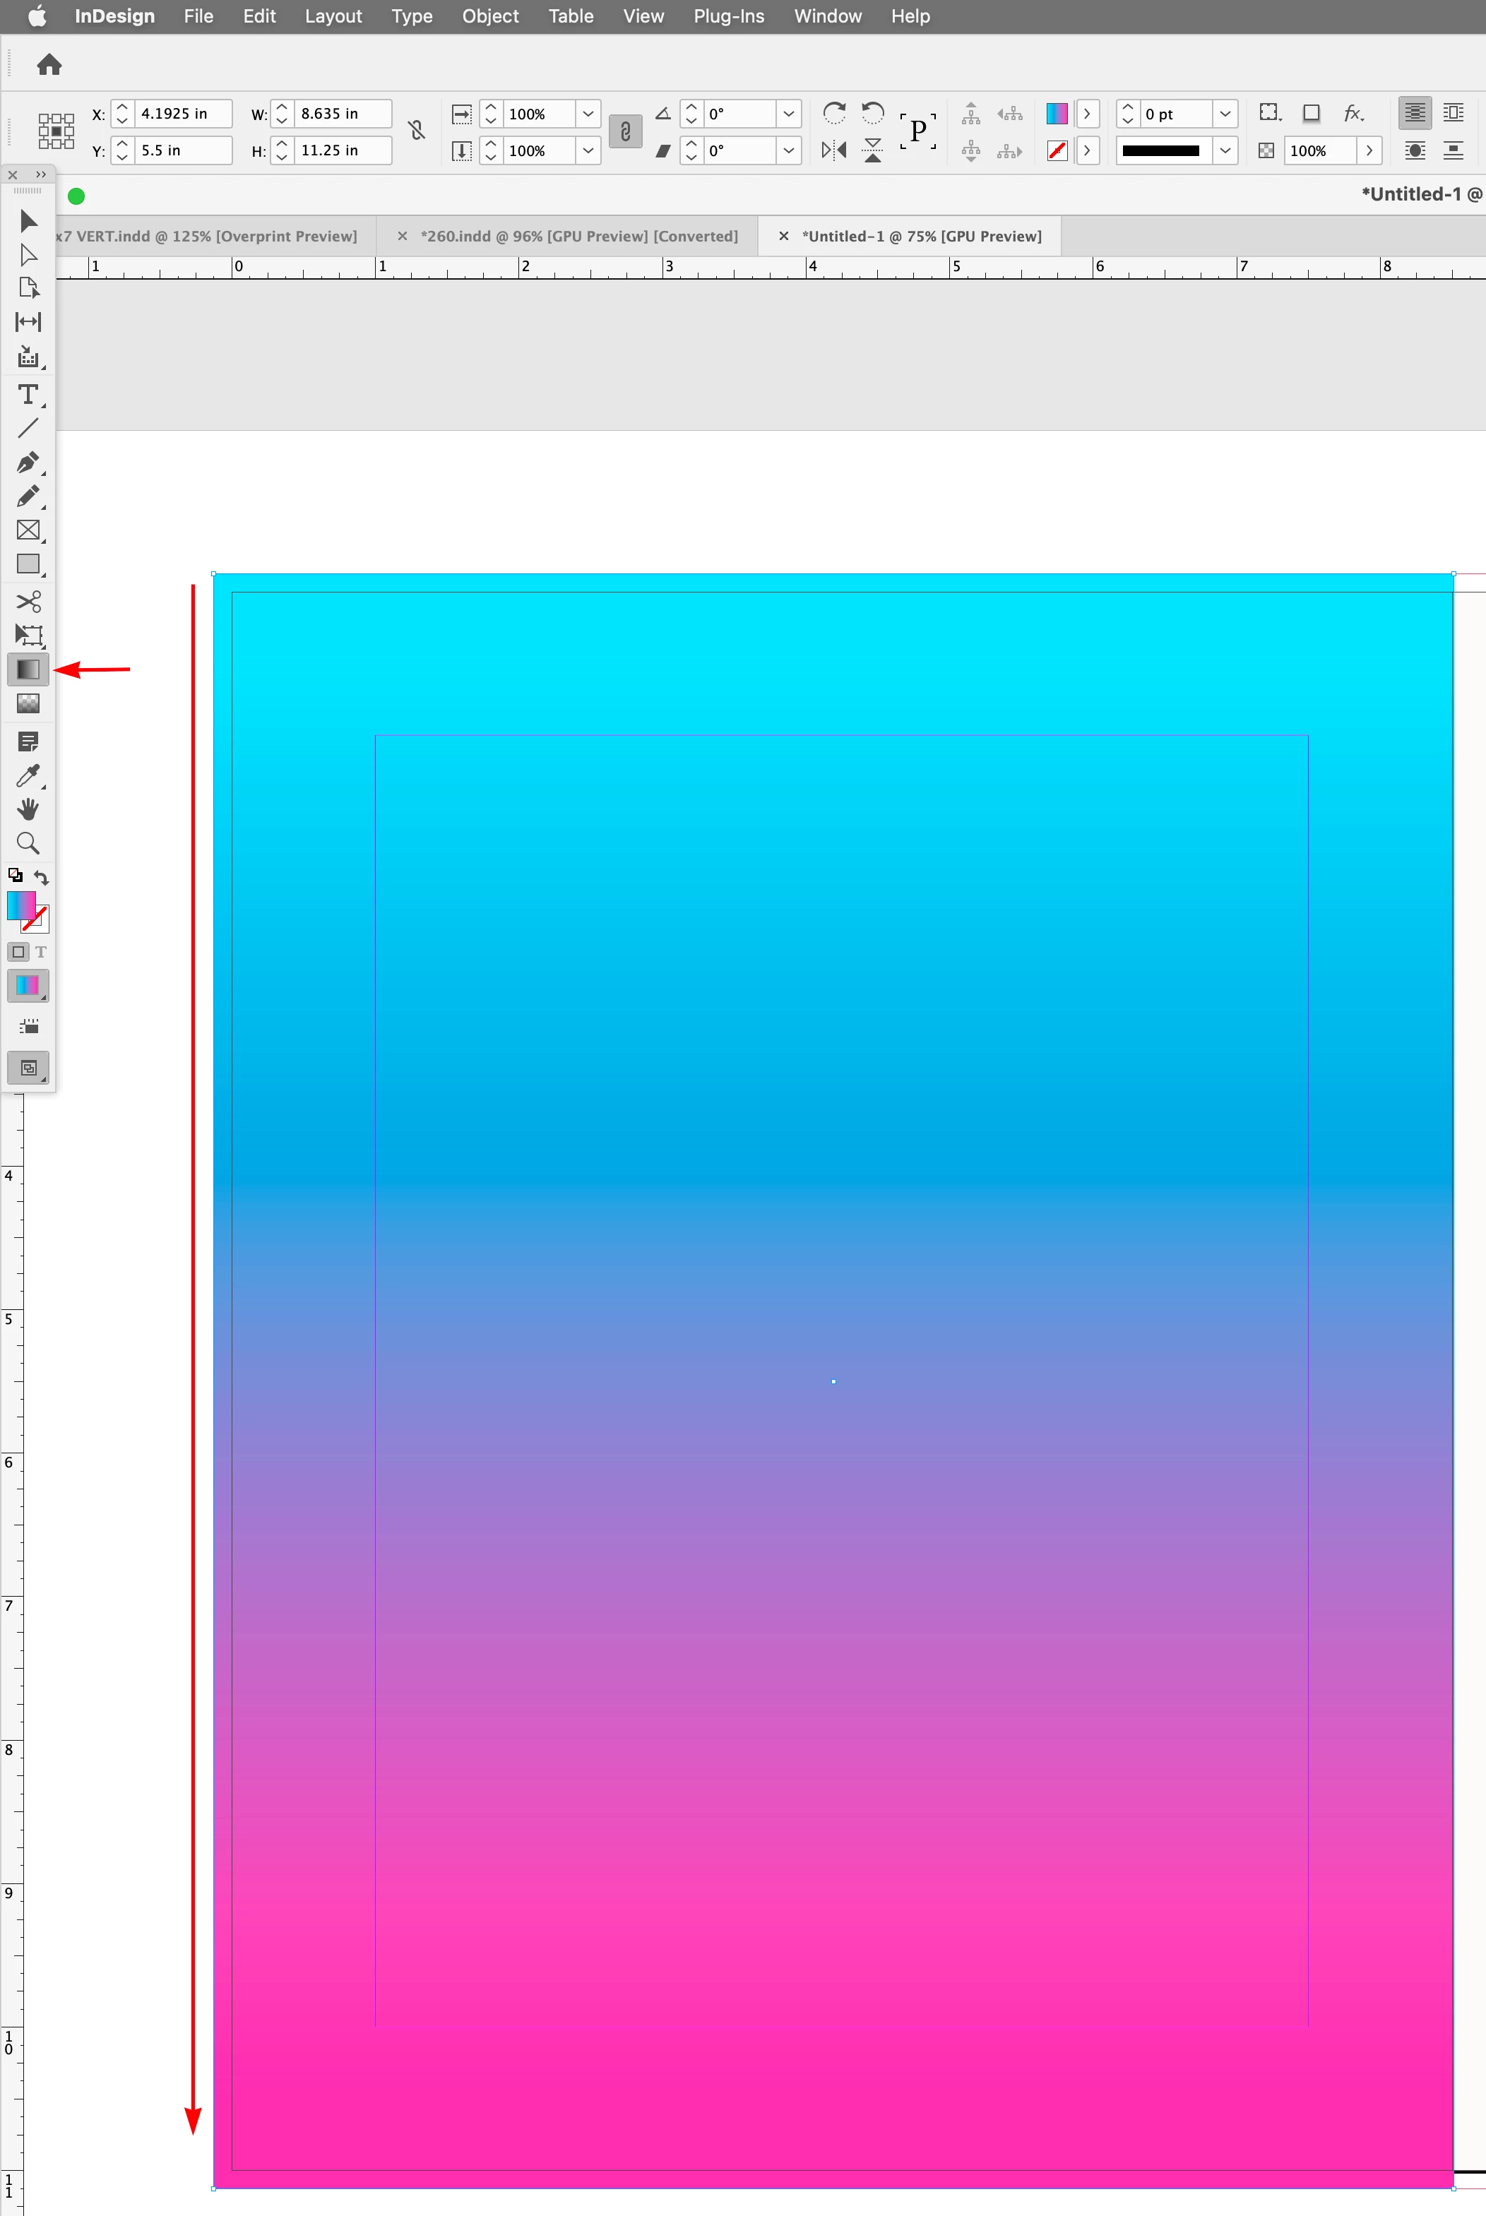Screen dimensions: 1486x2216
Task: Click the Fill gradient swatch in toolbar
Action: point(21,905)
